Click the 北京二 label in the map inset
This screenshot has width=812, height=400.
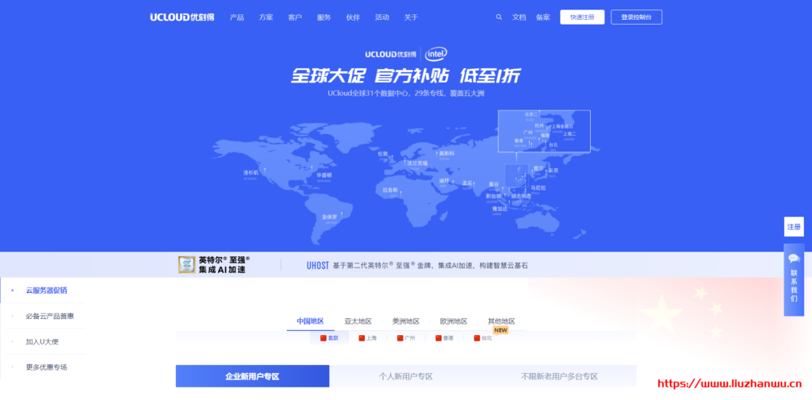531,114
